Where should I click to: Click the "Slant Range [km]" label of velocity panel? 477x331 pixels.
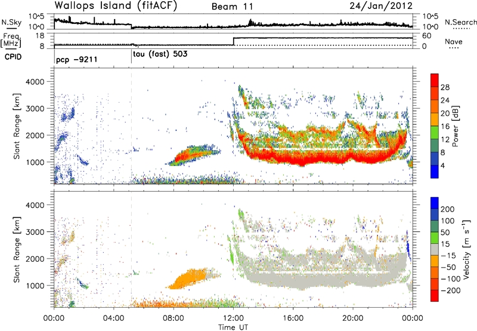click(x=17, y=249)
